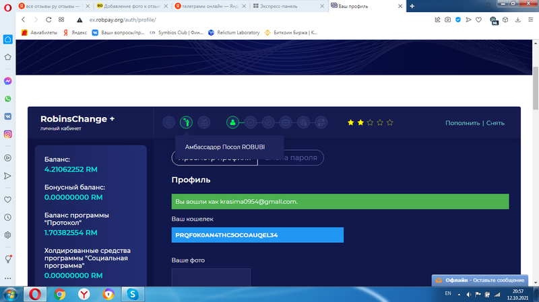Click the wallet address field

click(x=257, y=235)
